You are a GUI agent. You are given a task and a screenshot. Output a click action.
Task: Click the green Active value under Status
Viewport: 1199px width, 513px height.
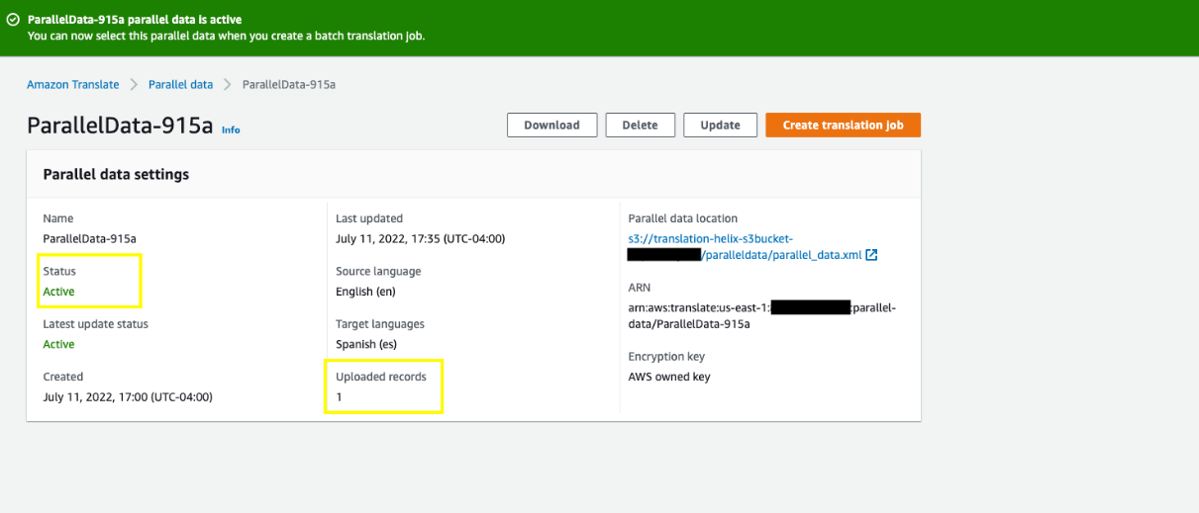(x=58, y=292)
